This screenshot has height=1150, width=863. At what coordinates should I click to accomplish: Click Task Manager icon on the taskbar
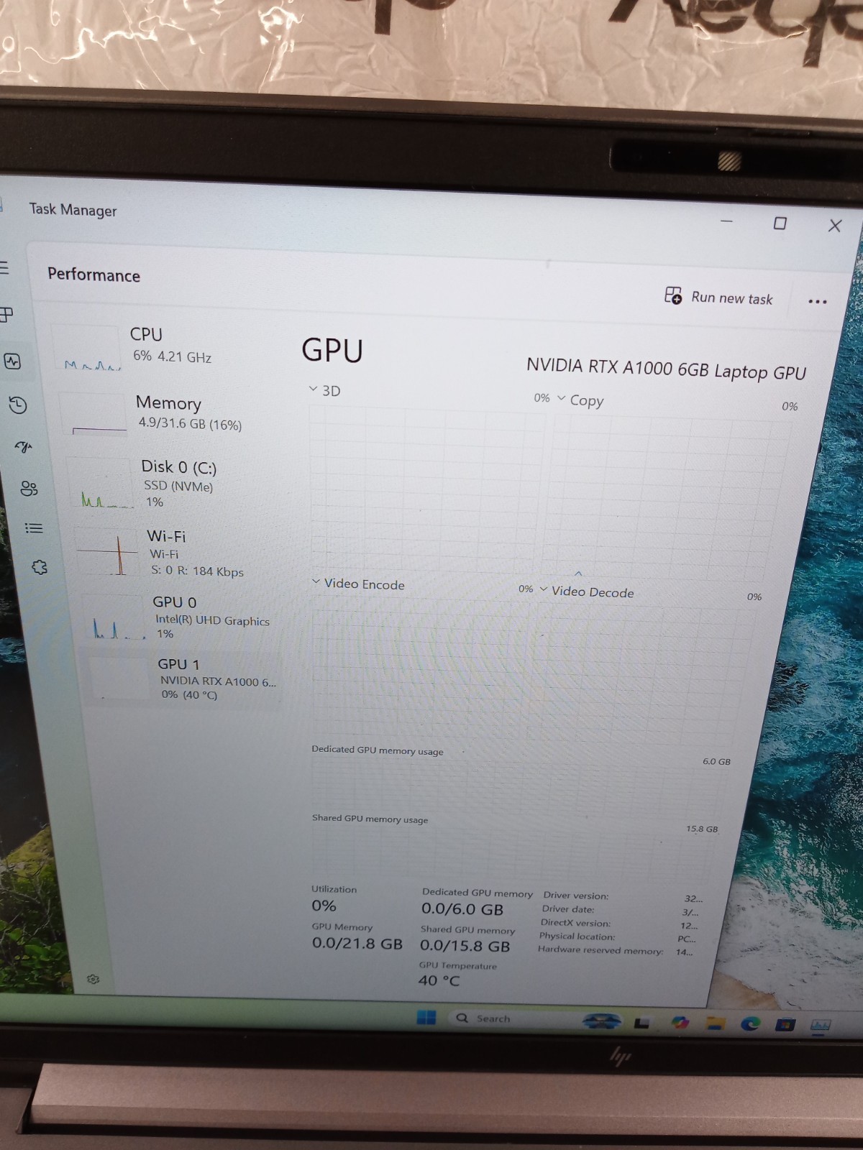pyautogui.click(x=821, y=1026)
